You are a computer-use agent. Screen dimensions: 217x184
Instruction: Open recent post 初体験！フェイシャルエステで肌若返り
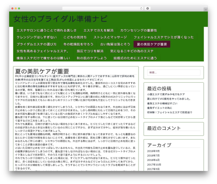pos(170,112)
